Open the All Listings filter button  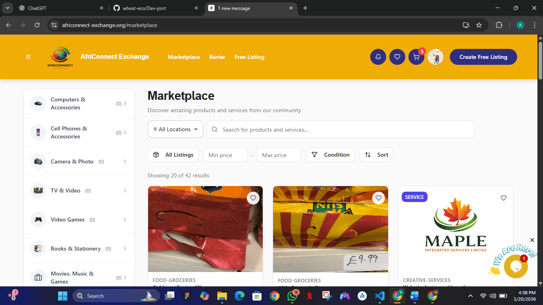click(173, 155)
